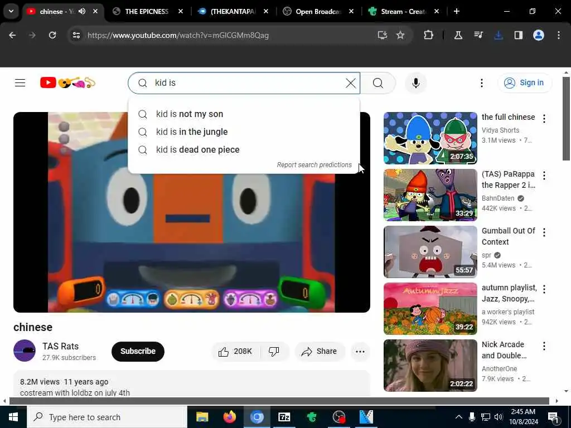Viewport: 571px width, 428px height.
Task: Reload the YouTube page
Action: [x=52, y=35]
